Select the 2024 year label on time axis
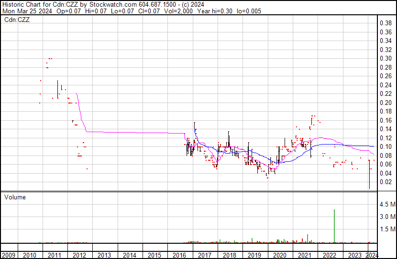 click(x=371, y=255)
